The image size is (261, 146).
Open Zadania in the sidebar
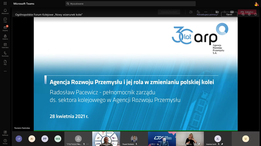coord(5,37)
